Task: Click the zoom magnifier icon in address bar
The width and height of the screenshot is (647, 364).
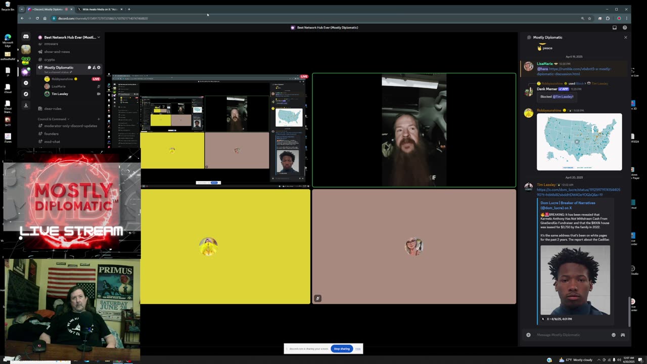Action: [x=582, y=18]
